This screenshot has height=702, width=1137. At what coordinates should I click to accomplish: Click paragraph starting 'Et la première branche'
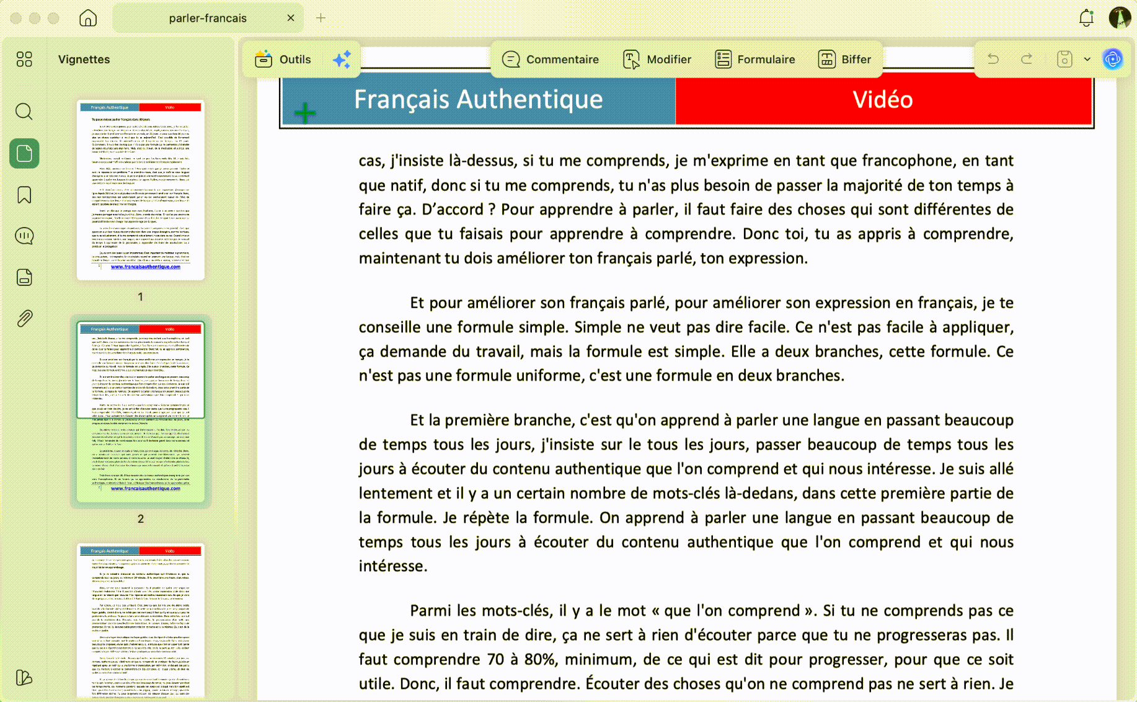[686, 493]
